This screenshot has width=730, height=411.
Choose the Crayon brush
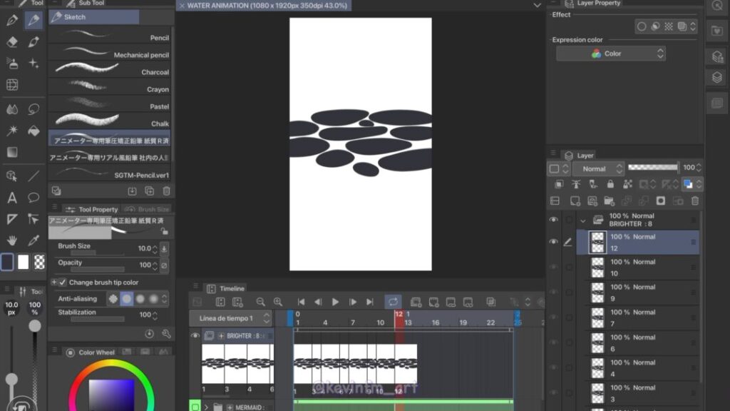109,87
